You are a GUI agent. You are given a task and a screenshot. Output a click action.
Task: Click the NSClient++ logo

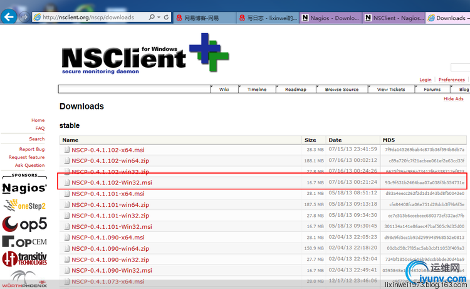(145, 53)
